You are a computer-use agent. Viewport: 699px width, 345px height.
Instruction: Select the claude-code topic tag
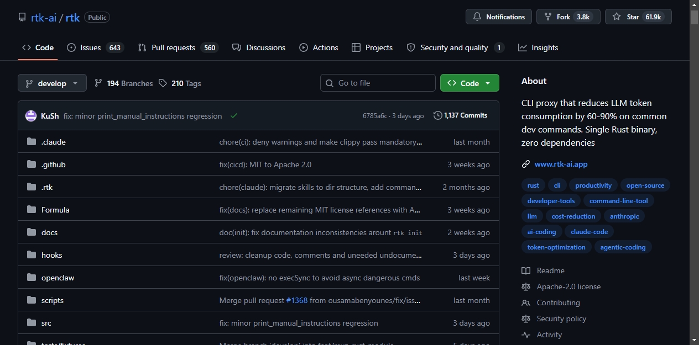coord(589,232)
